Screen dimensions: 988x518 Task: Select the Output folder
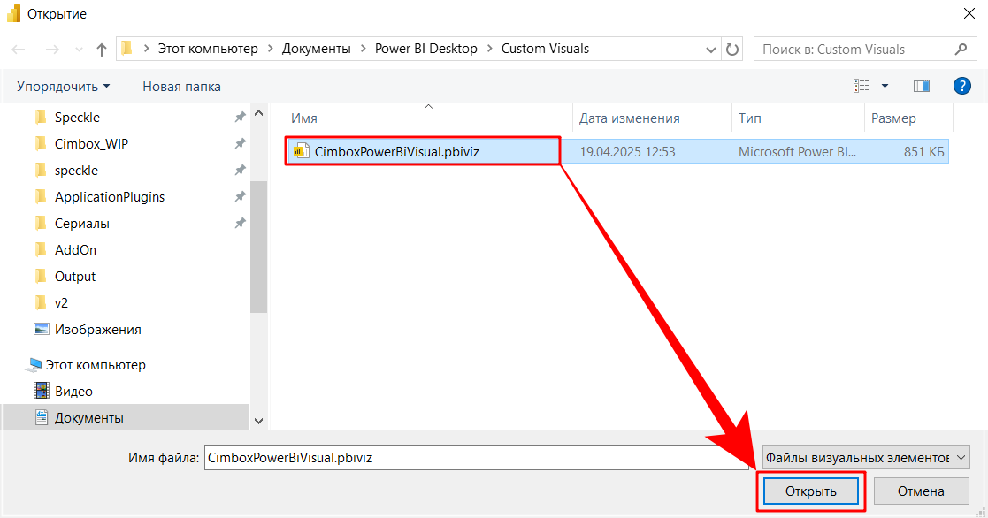click(x=75, y=276)
